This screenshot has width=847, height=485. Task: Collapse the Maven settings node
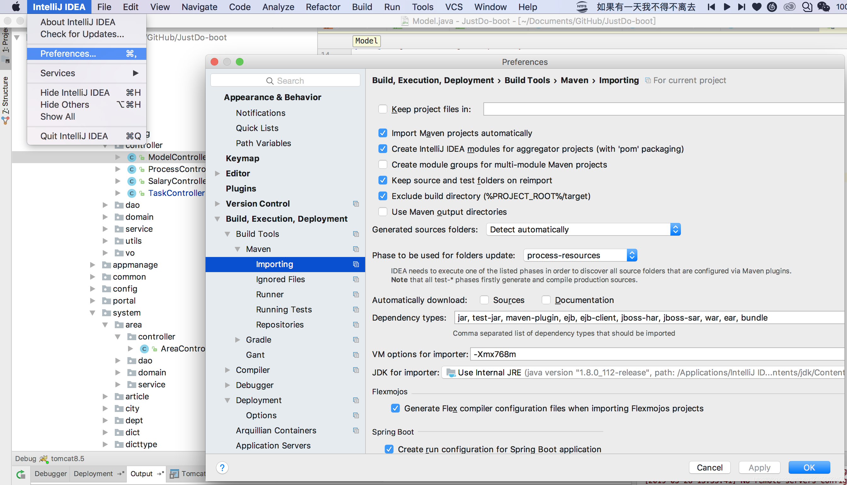tap(238, 249)
